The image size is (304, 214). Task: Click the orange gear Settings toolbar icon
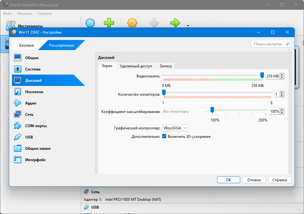click(132, 23)
